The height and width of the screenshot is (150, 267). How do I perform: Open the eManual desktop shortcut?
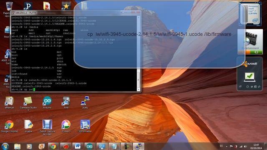[9, 102]
